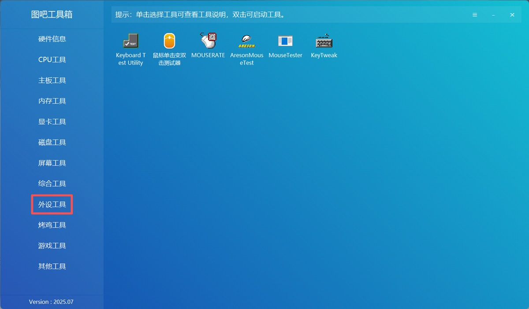529x309 pixels.
Task: Open the 屏幕工具 category
Action: coord(52,163)
